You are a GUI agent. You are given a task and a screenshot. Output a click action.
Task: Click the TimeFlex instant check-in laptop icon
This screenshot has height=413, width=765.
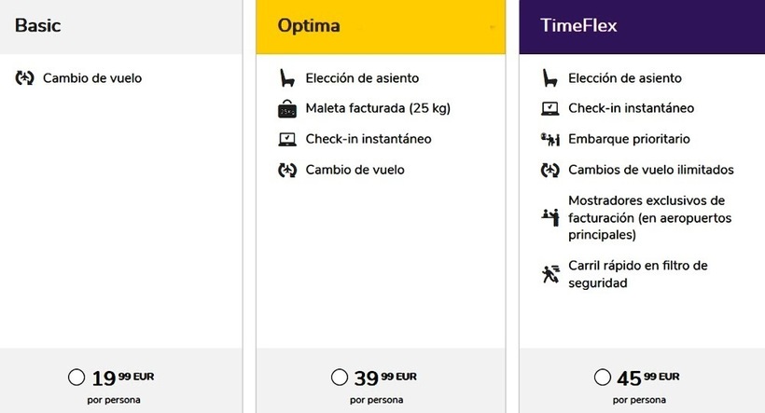[x=550, y=109]
